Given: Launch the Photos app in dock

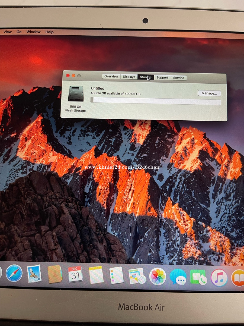Looking at the screenshot, I should (158, 277).
